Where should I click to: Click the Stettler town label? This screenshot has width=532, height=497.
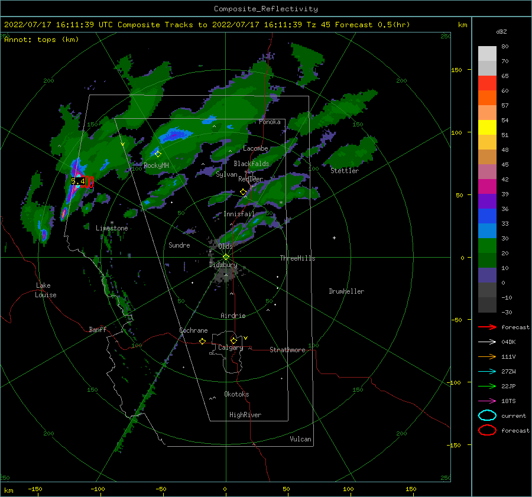[345, 171]
